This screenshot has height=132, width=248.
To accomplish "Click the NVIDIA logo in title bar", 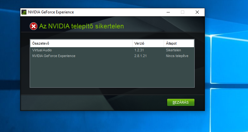I will coord(24,12).
